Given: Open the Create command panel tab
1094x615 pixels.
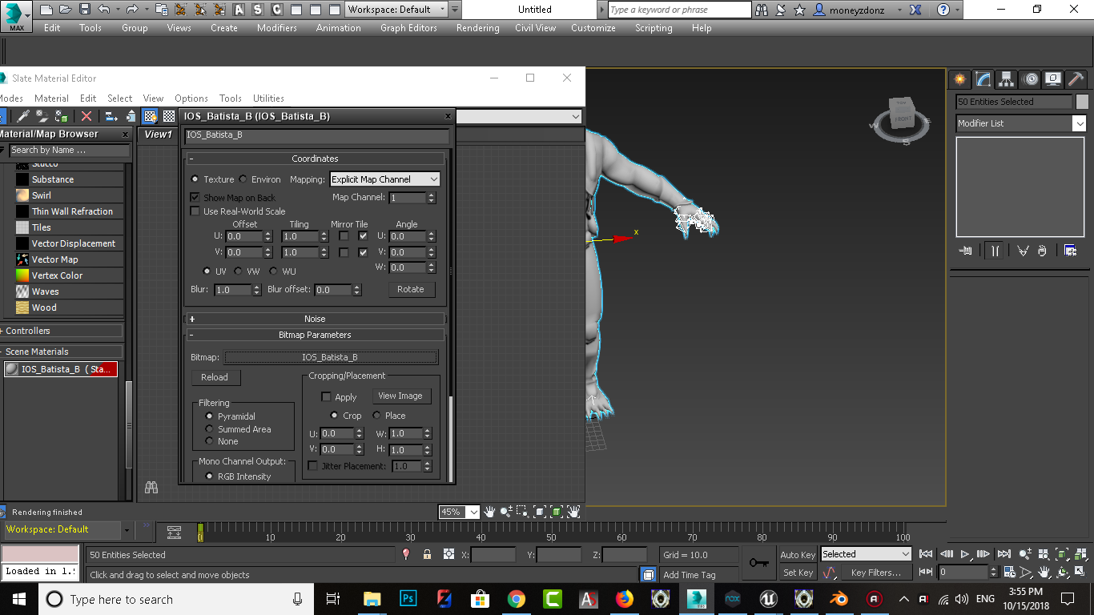Looking at the screenshot, I should [959, 78].
